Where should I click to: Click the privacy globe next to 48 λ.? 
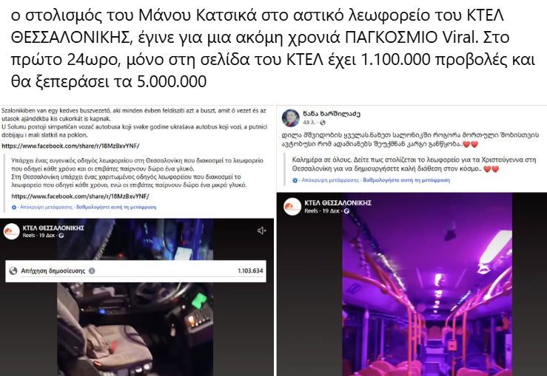point(323,123)
